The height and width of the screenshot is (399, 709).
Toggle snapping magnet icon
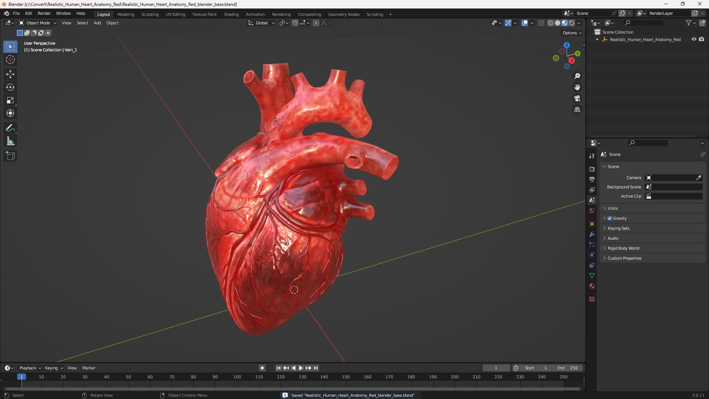(x=295, y=23)
